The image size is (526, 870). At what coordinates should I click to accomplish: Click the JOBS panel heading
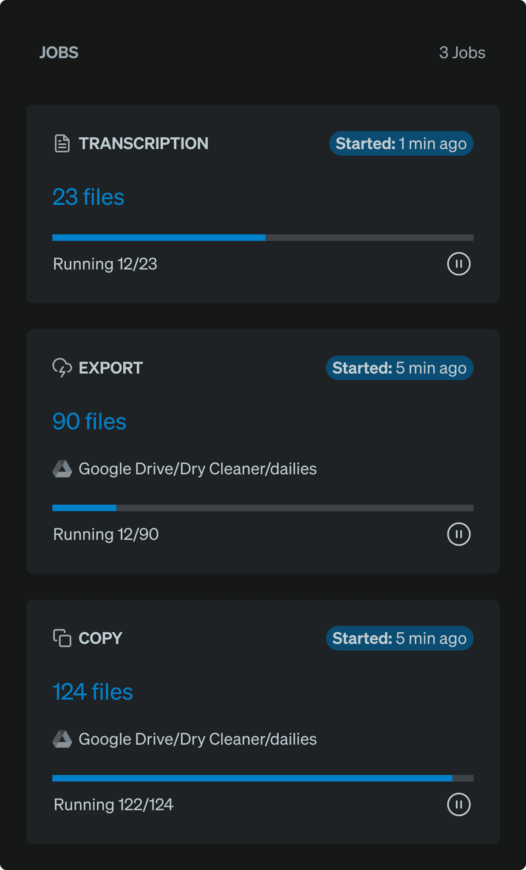tap(59, 53)
